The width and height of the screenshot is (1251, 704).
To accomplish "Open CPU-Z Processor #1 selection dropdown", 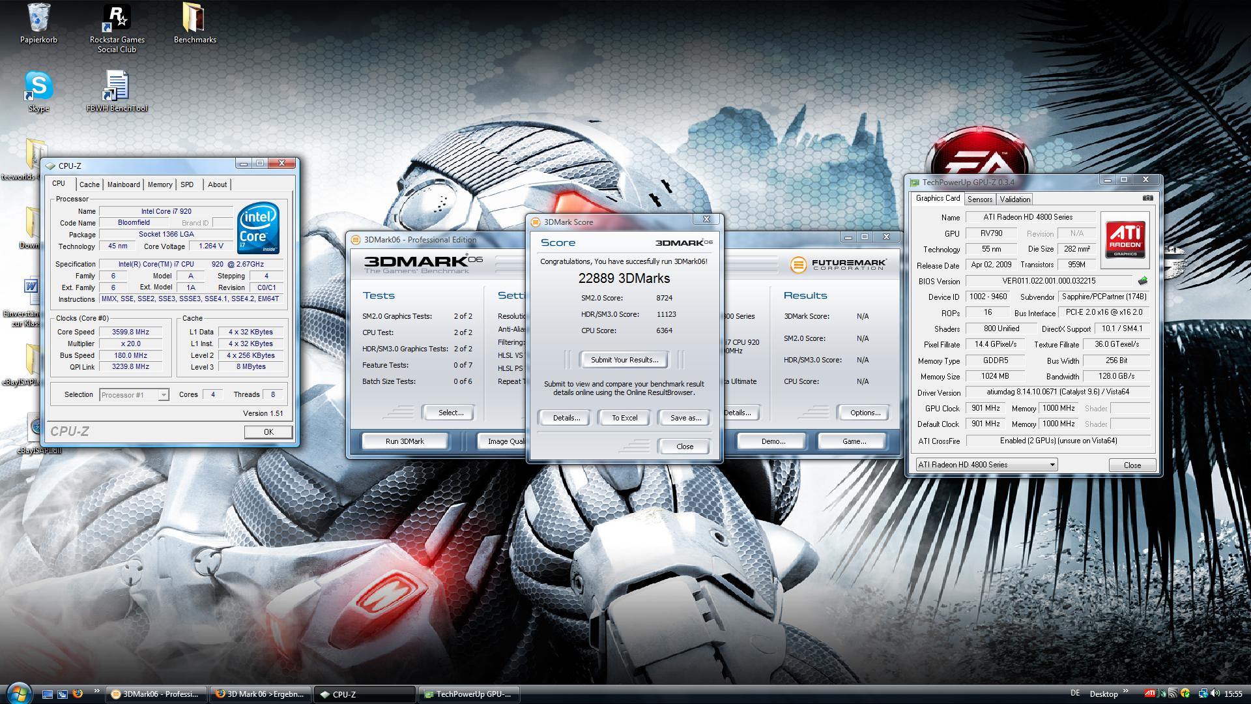I will coord(134,395).
